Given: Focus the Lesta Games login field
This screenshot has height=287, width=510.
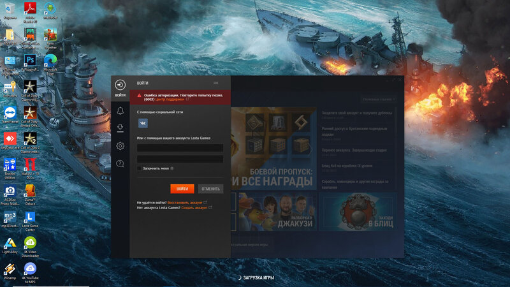Looking at the screenshot, I should [180, 148].
